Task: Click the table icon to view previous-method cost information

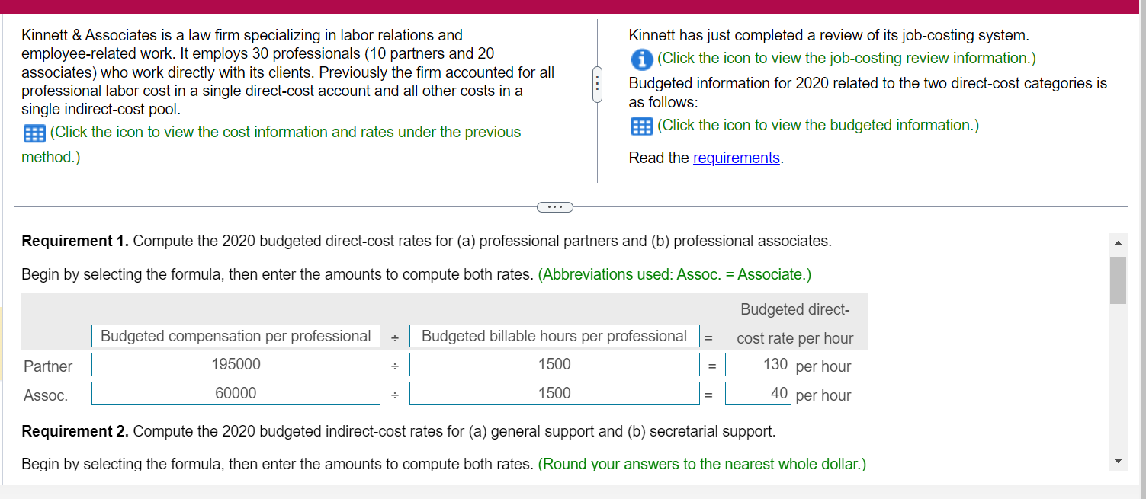Action: 34,133
